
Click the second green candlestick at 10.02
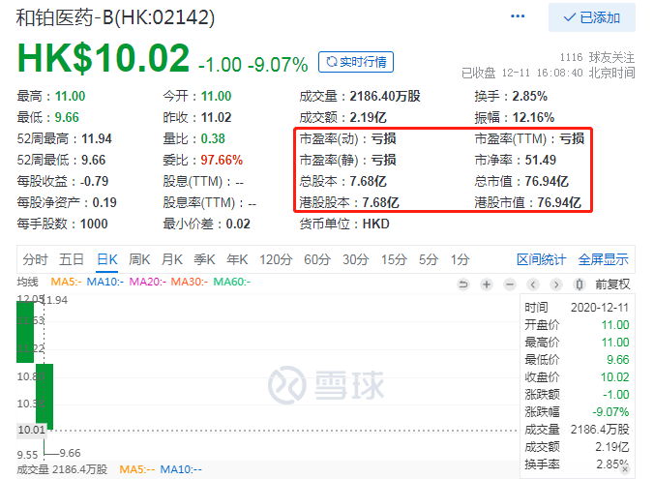pos(45,397)
